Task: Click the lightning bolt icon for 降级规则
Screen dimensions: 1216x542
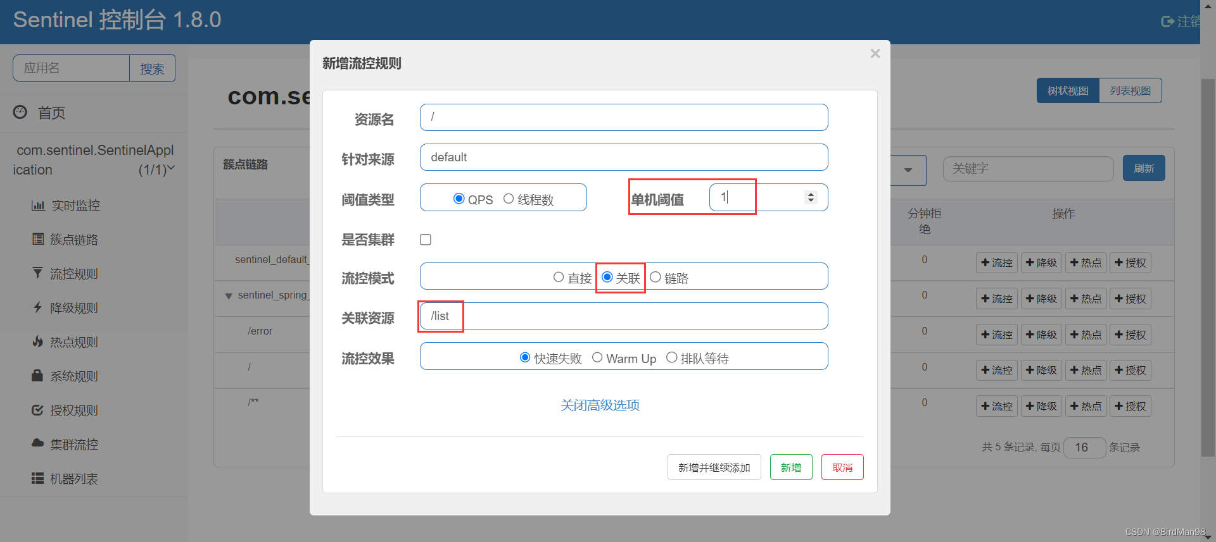Action: tap(38, 307)
